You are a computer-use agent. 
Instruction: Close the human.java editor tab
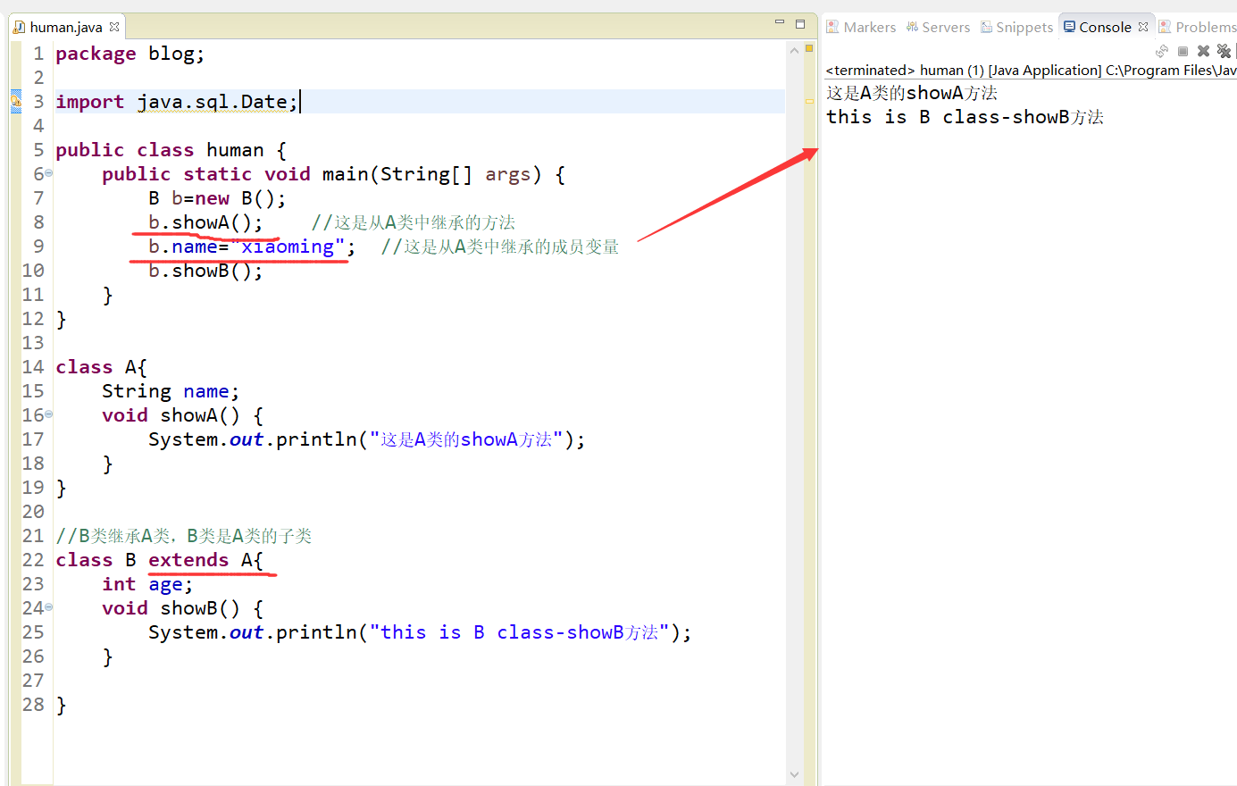(114, 27)
